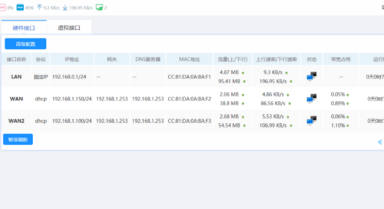Screen dimensions: 384x209
Task: Open 高级配置 advanced settings button
Action: click(x=26, y=44)
